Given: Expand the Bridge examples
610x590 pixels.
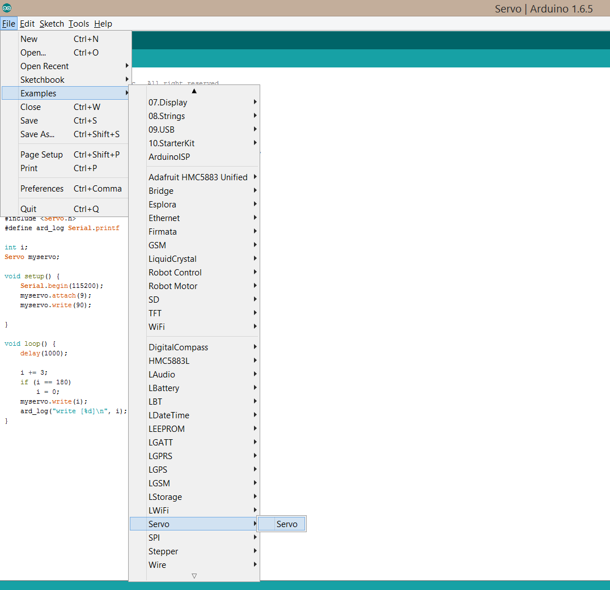Looking at the screenshot, I should [x=194, y=191].
